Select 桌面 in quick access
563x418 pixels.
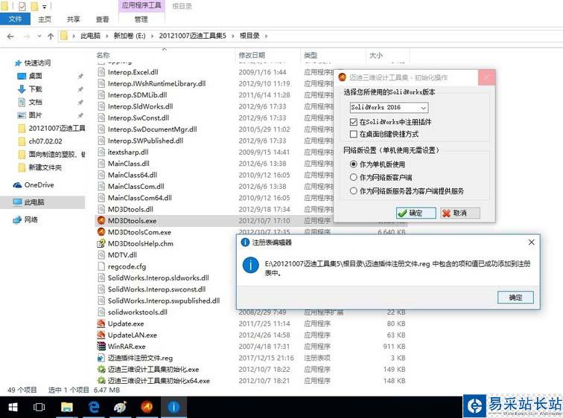click(x=35, y=76)
